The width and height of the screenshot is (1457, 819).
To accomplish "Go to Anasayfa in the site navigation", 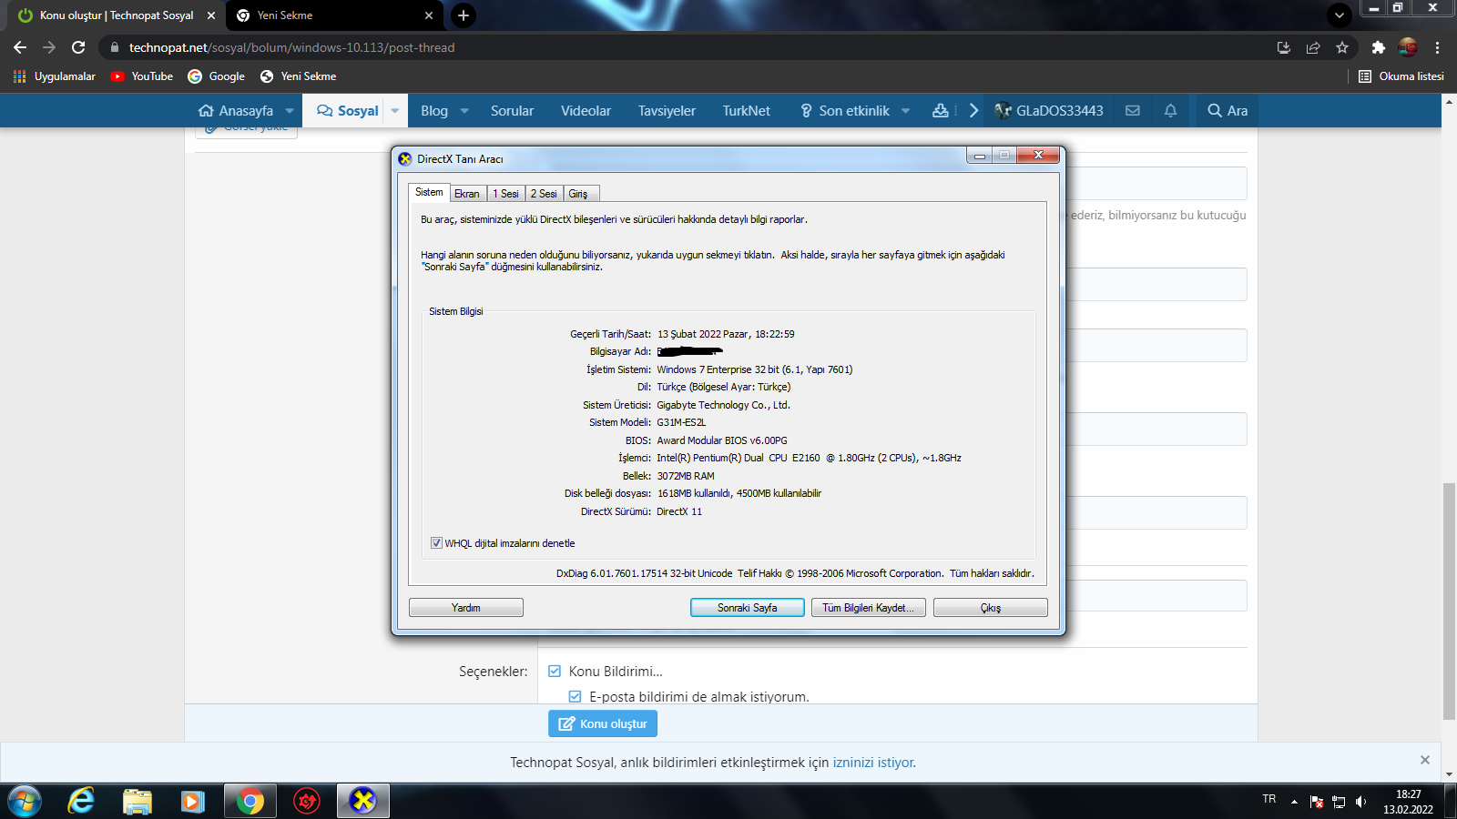I will point(236,111).
